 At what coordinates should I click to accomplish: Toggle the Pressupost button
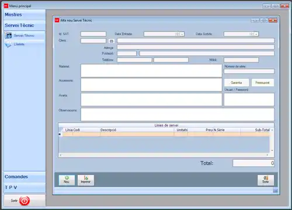pyautogui.click(x=263, y=83)
